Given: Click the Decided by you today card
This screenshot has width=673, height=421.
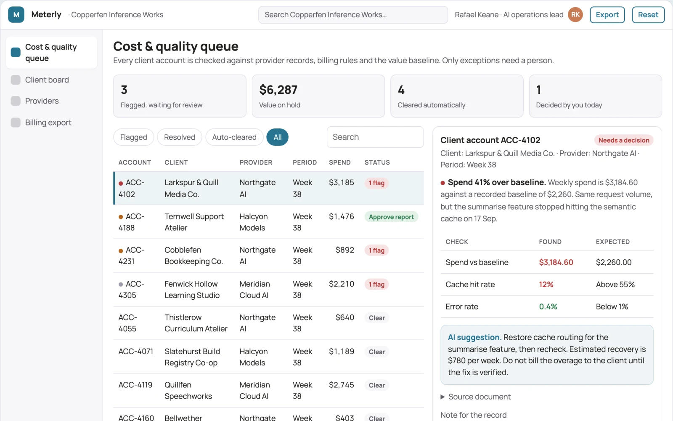Looking at the screenshot, I should [595, 96].
